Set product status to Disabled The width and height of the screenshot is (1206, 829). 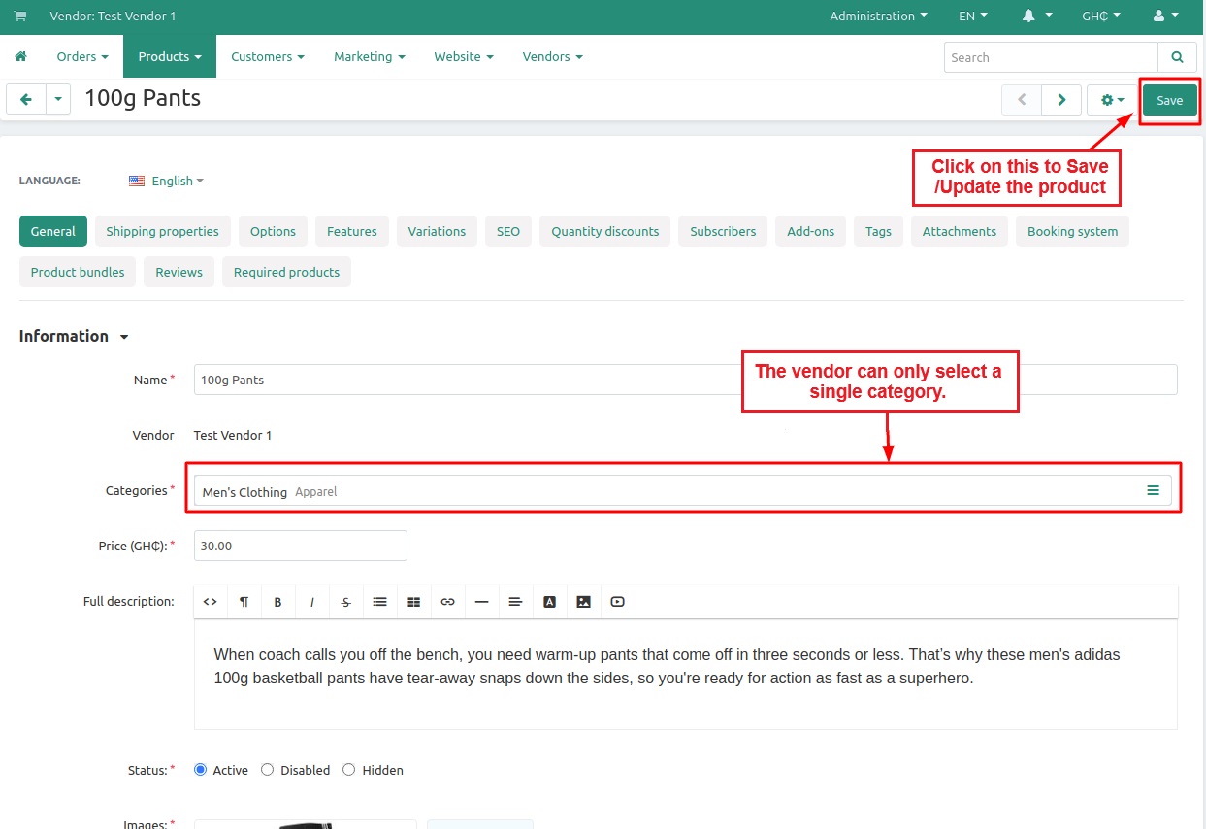click(268, 770)
